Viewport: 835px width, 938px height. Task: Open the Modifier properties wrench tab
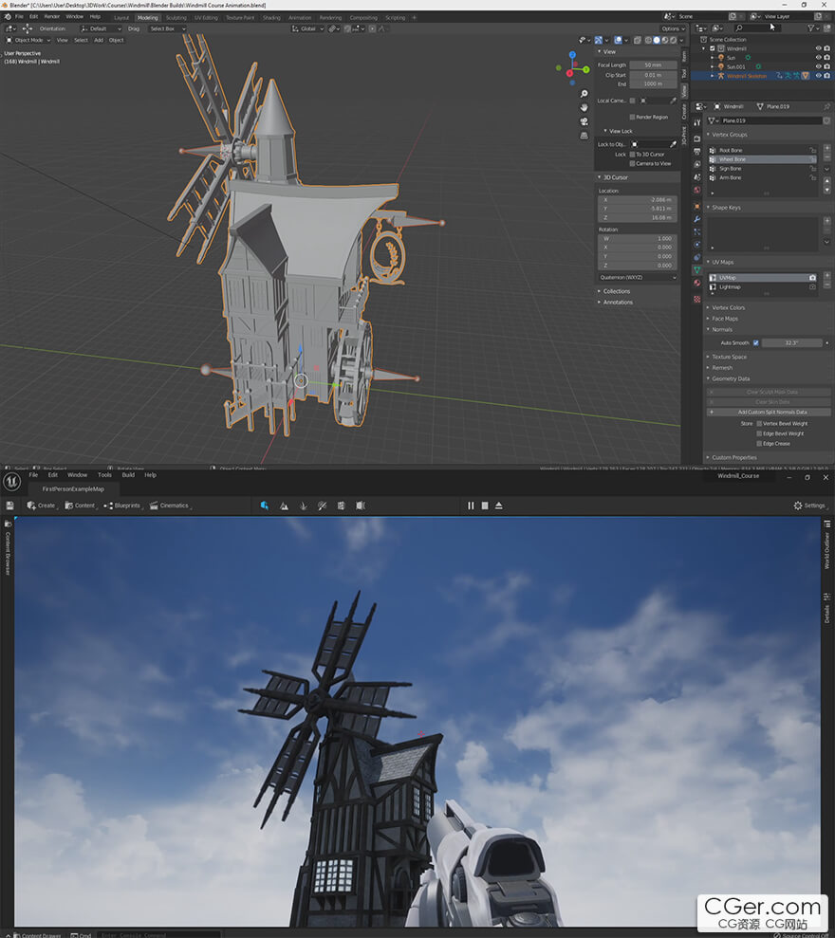click(696, 219)
